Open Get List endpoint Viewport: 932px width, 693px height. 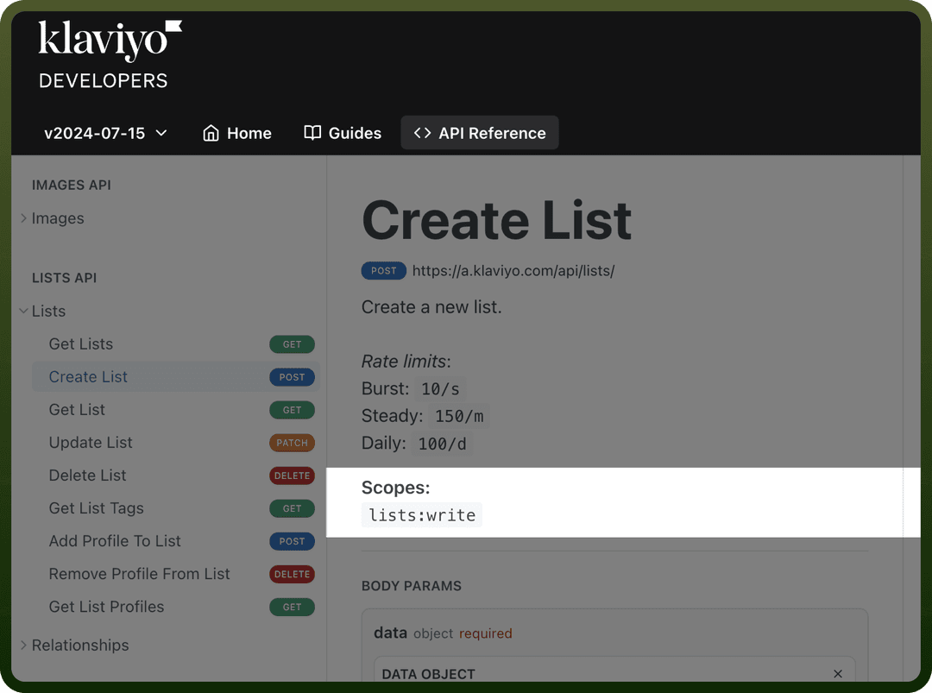coord(77,409)
